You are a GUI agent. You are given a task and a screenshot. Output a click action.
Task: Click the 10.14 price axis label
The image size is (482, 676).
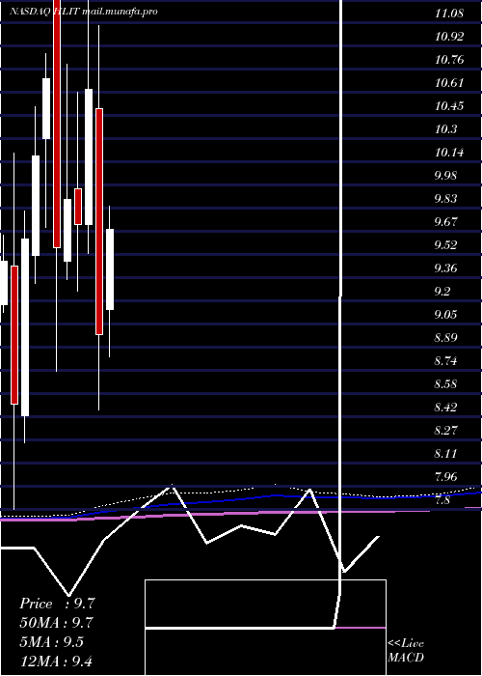[x=449, y=153]
